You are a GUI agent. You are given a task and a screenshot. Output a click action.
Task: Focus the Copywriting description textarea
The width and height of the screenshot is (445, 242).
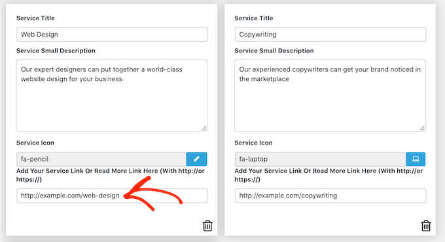point(330,95)
